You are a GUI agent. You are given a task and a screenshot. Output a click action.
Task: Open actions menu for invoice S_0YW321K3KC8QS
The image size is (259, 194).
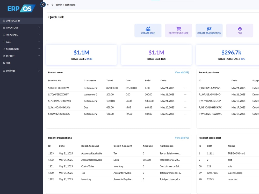pos(185,114)
